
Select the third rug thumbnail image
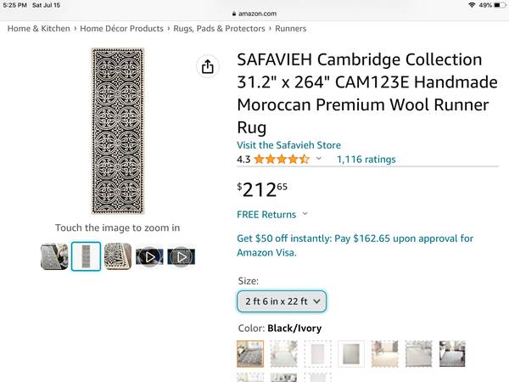coord(118,256)
